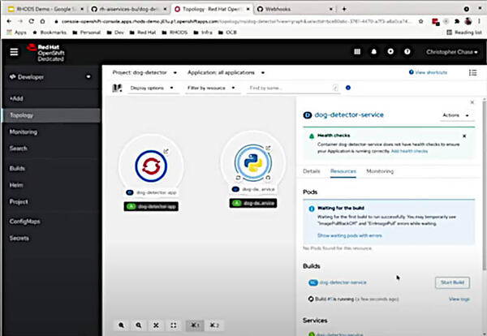487x336 pixels.
Task: Expand the Project: dog-detector dropdown
Action: [x=144, y=72]
